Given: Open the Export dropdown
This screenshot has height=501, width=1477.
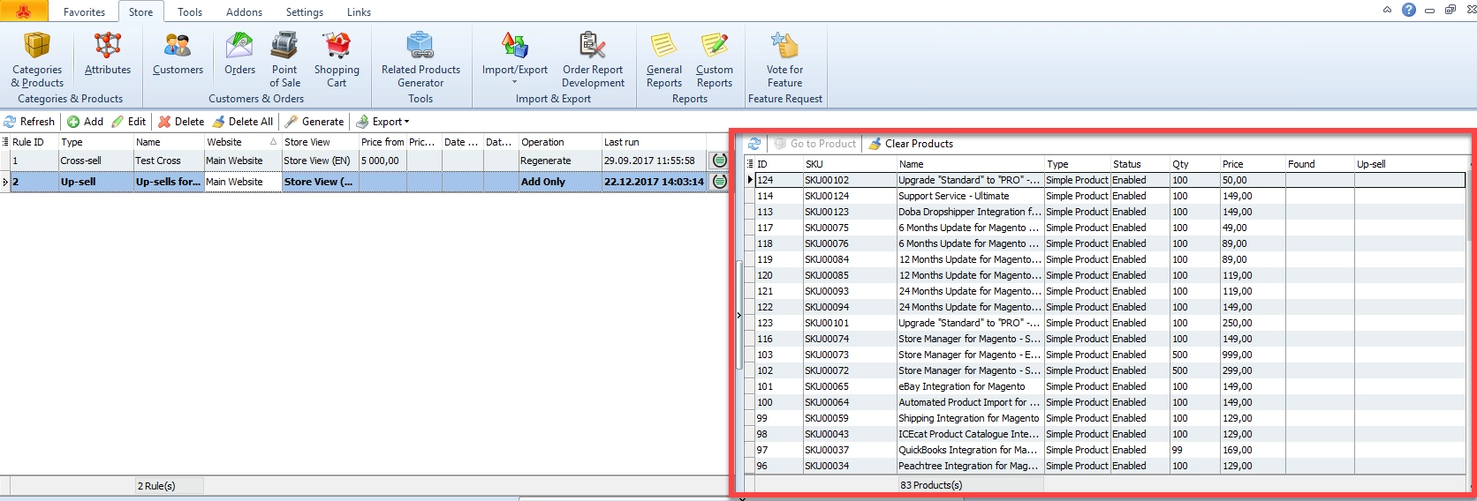Looking at the screenshot, I should coord(383,122).
